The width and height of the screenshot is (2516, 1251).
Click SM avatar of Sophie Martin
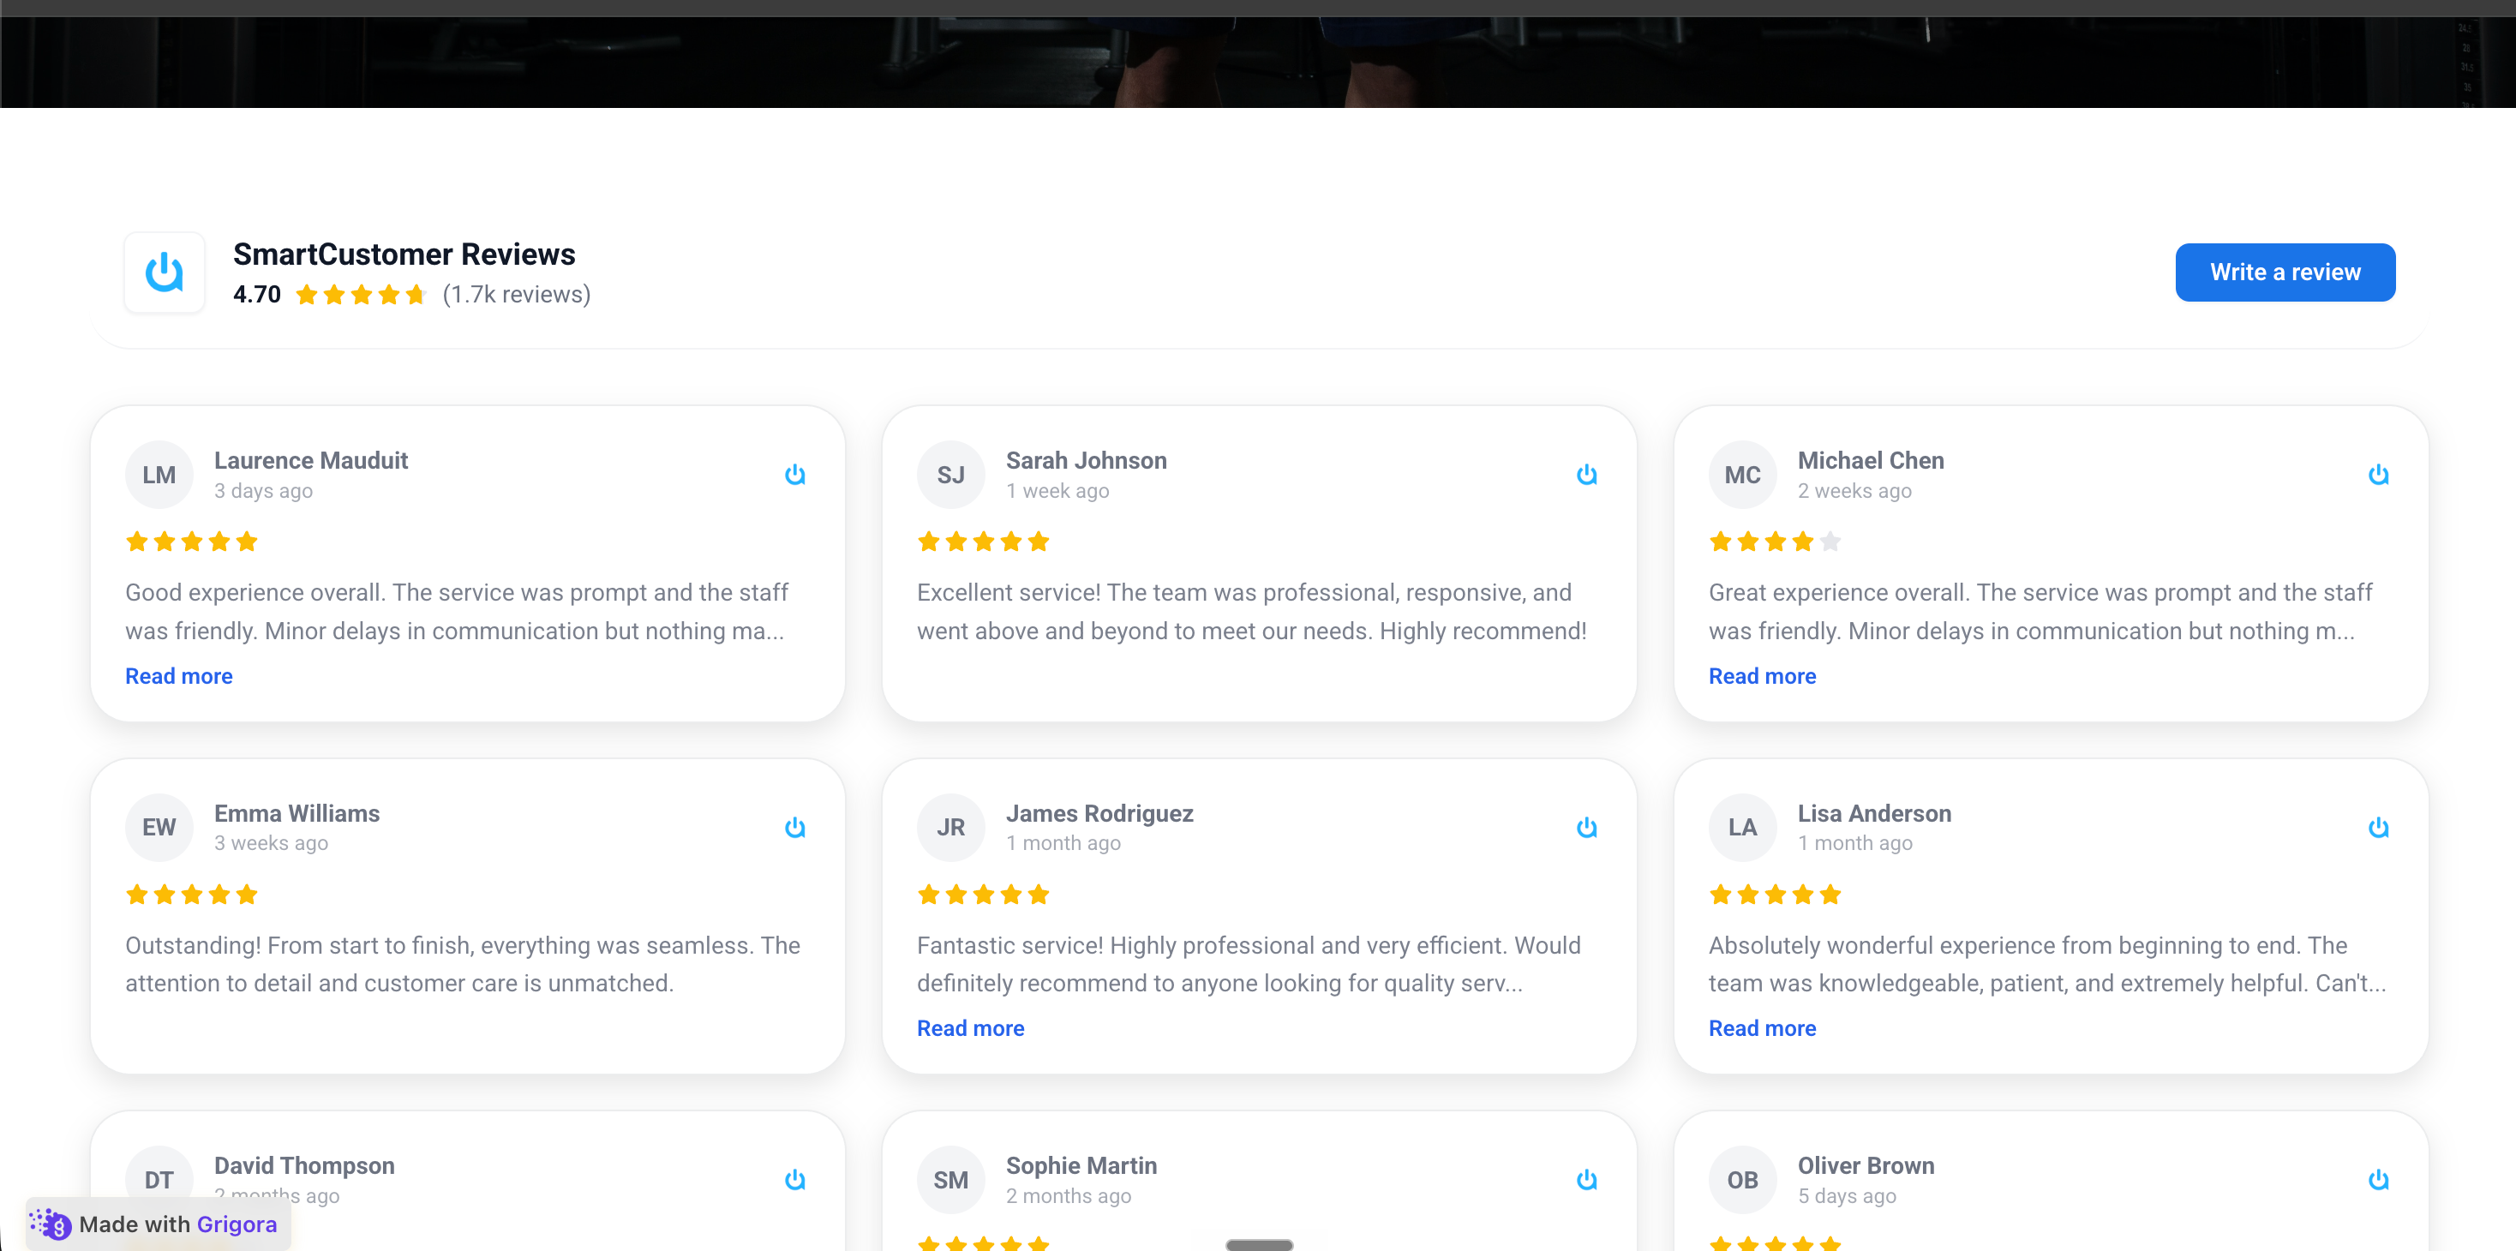[950, 1180]
